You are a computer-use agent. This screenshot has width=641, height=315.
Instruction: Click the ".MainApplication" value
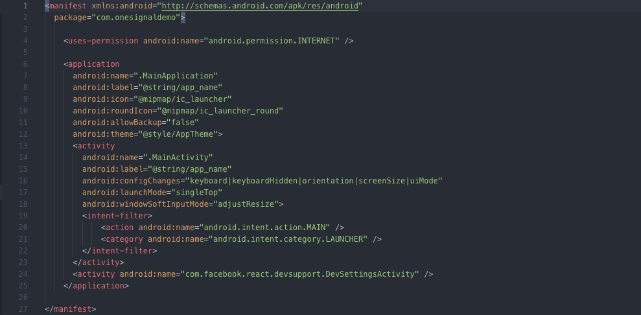(176, 76)
